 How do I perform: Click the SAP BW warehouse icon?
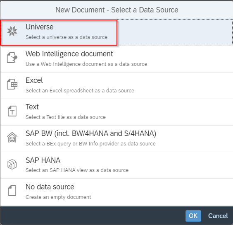tap(12, 138)
